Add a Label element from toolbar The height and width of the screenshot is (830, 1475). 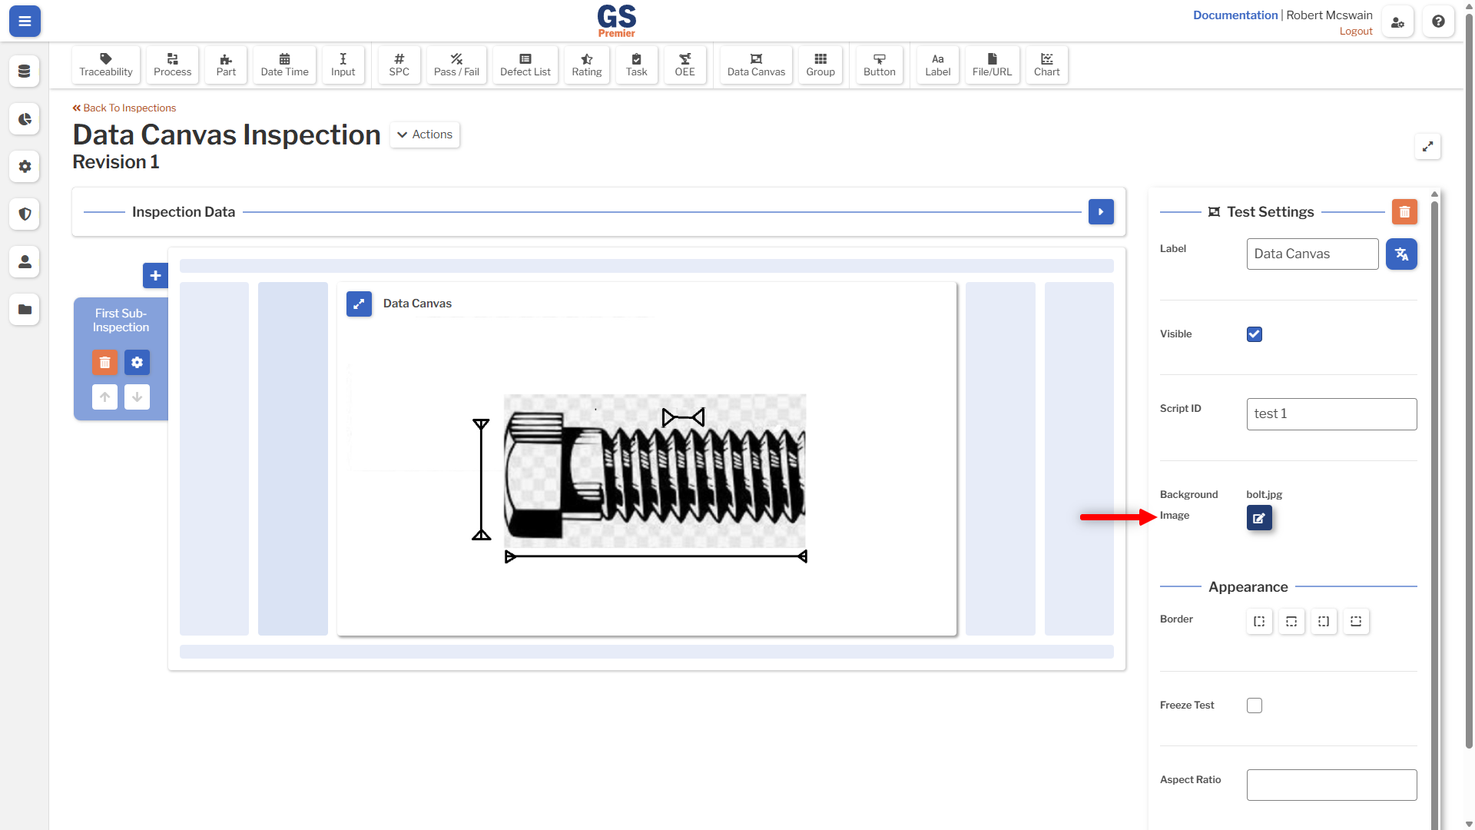(x=938, y=65)
